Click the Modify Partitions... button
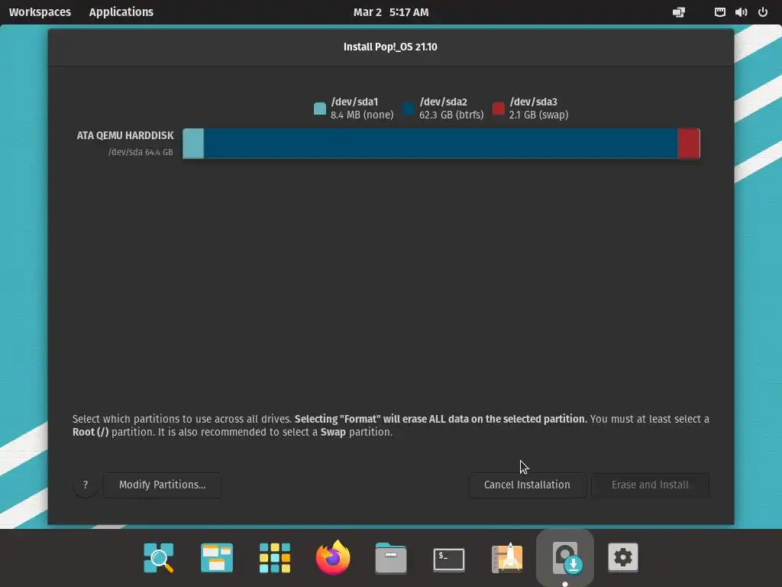This screenshot has height=587, width=782. pyautogui.click(x=163, y=485)
